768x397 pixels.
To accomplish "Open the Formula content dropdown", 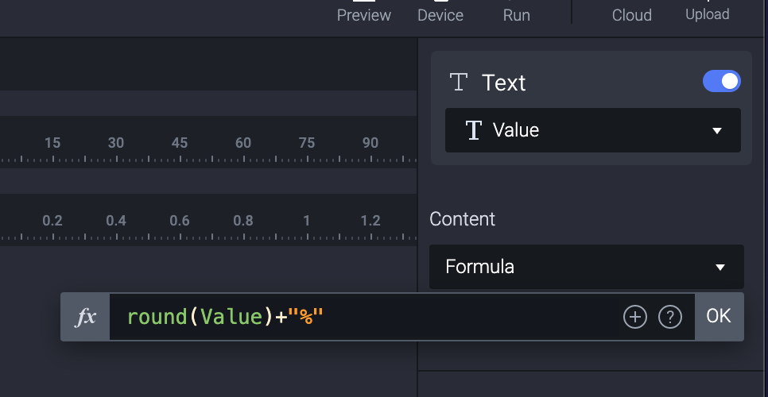I will (587, 267).
